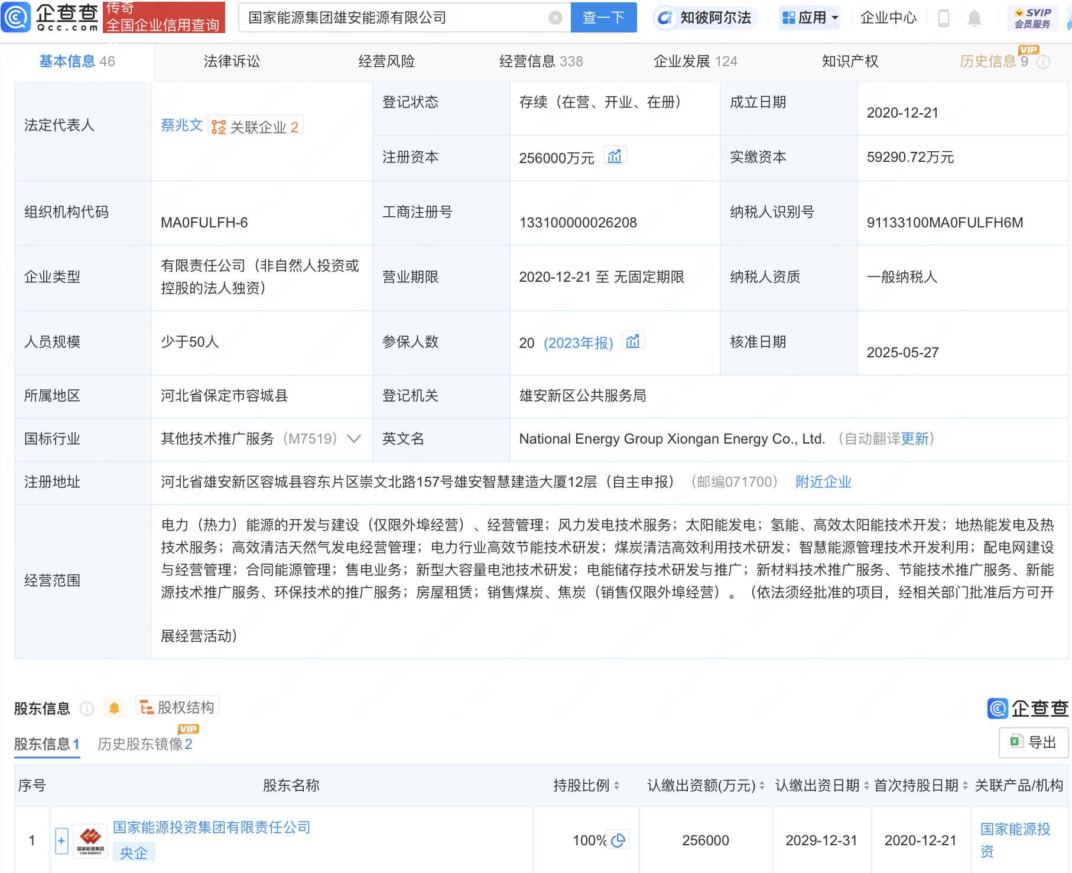Select 股东信息 1 sub-tab
The width and height of the screenshot is (1072, 873).
(47, 744)
